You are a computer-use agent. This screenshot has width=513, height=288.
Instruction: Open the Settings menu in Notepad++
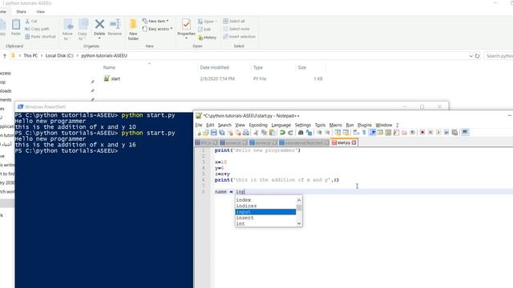point(303,125)
